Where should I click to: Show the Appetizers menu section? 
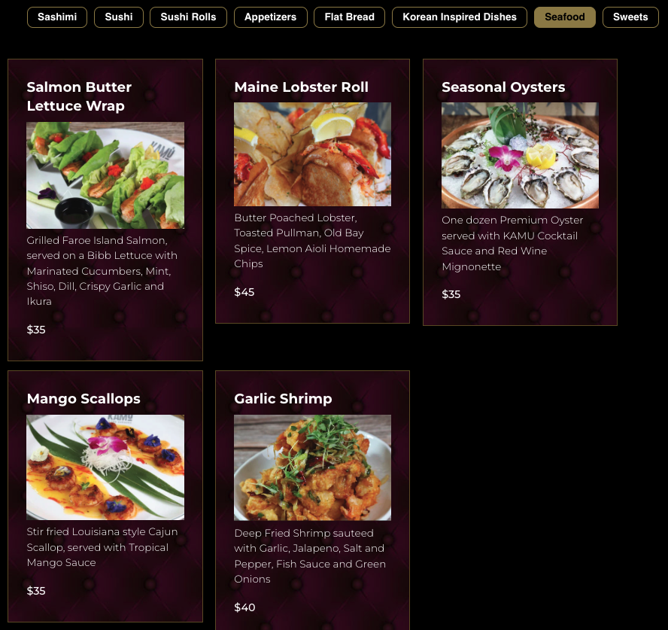pyautogui.click(x=271, y=17)
